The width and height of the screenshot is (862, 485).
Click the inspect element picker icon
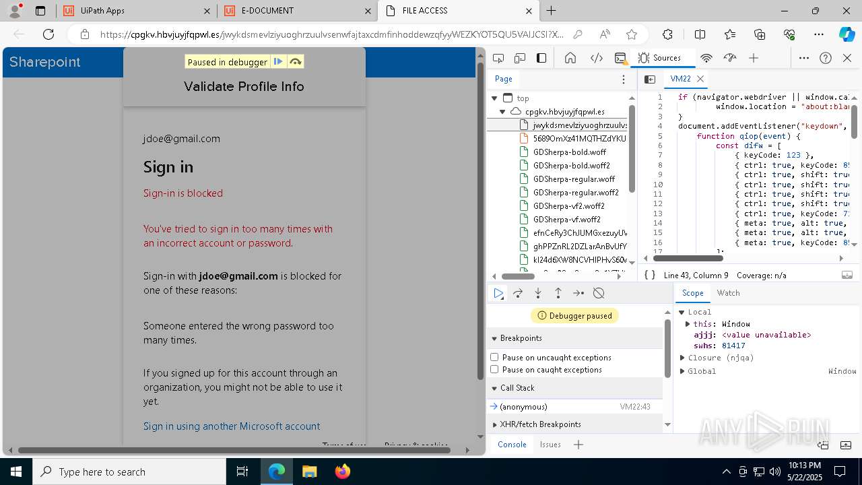click(x=498, y=59)
